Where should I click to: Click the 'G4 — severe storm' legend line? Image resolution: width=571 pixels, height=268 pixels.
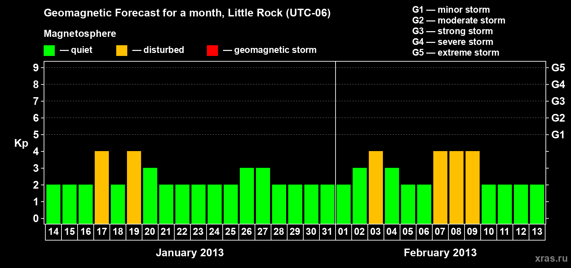click(453, 42)
